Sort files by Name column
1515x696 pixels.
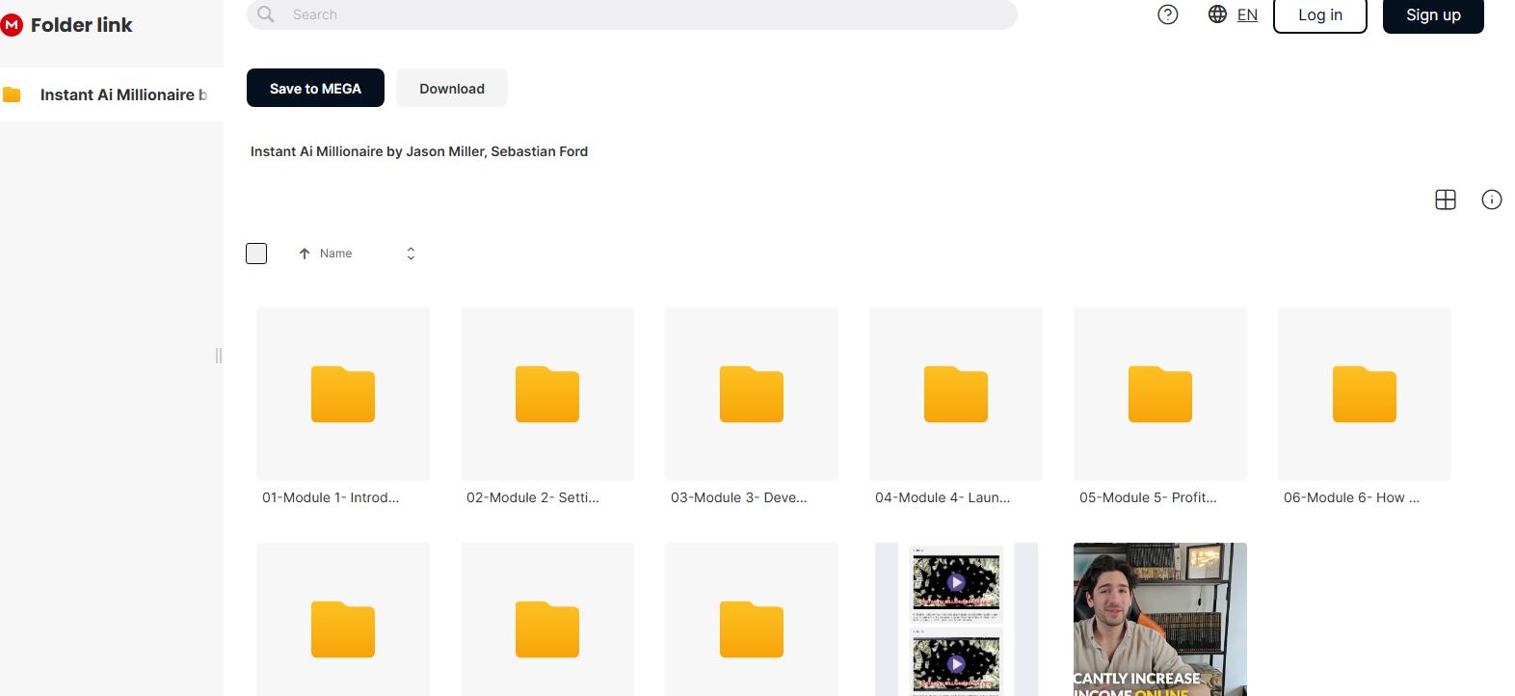[x=334, y=254]
